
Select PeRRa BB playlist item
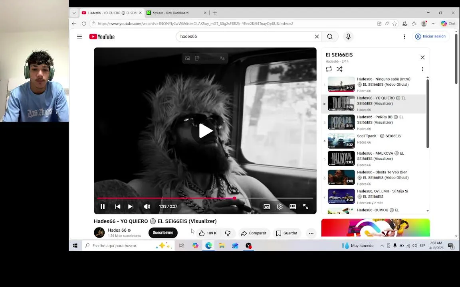click(373, 122)
